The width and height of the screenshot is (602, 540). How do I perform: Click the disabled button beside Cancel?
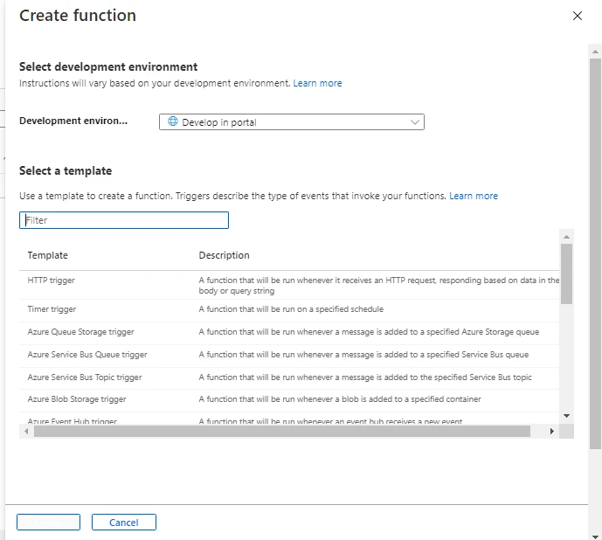pyautogui.click(x=48, y=523)
